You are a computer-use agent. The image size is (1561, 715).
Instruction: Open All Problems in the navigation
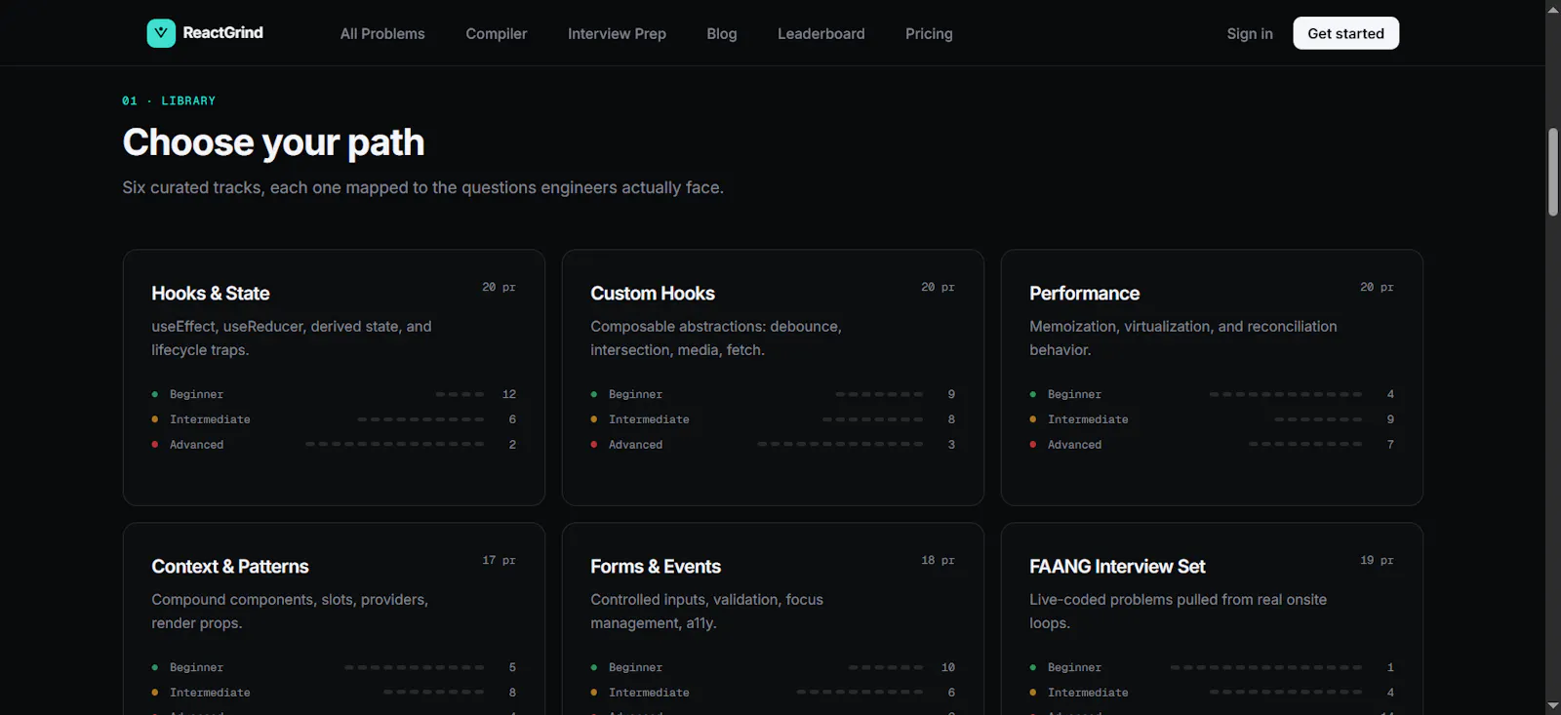click(x=382, y=33)
